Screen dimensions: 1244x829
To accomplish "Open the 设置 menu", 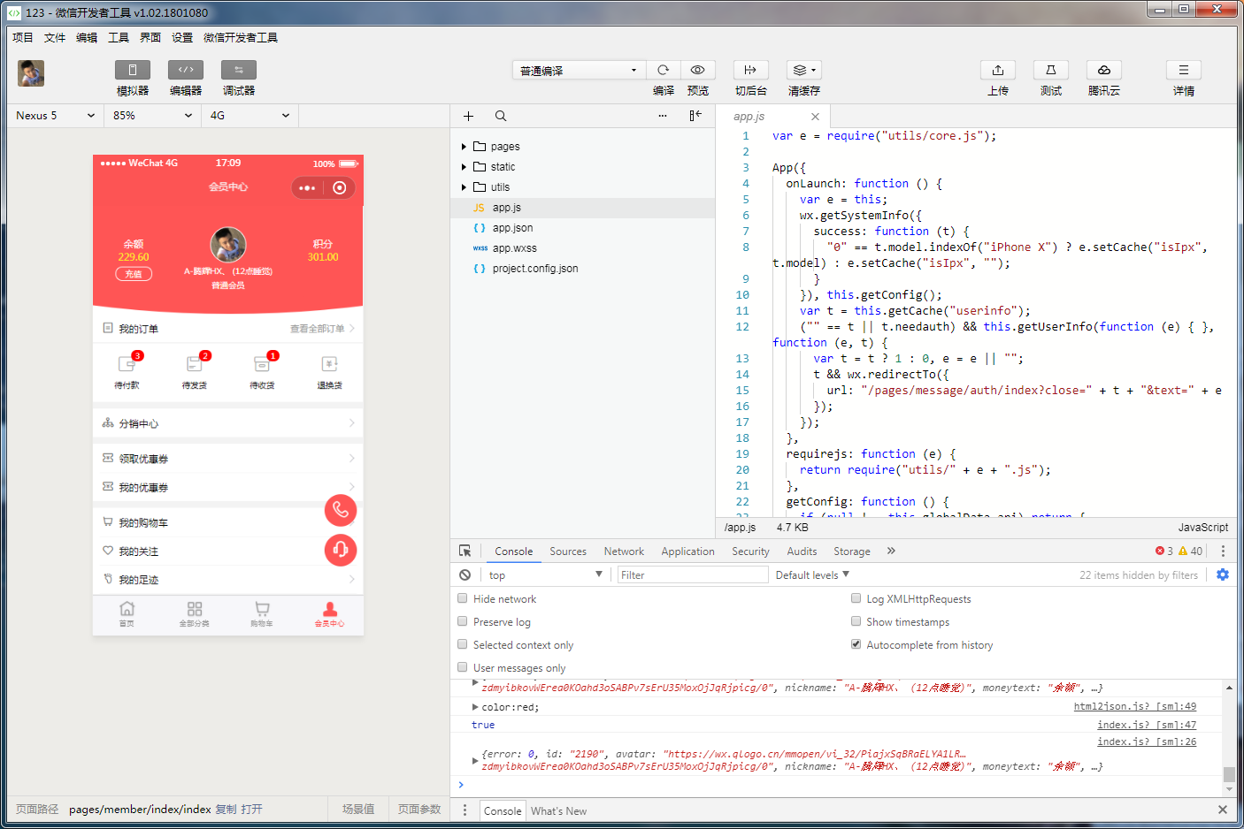I will [182, 37].
